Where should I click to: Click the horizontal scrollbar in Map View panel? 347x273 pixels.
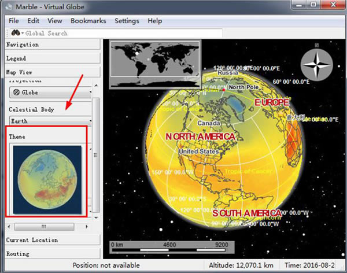(43, 226)
